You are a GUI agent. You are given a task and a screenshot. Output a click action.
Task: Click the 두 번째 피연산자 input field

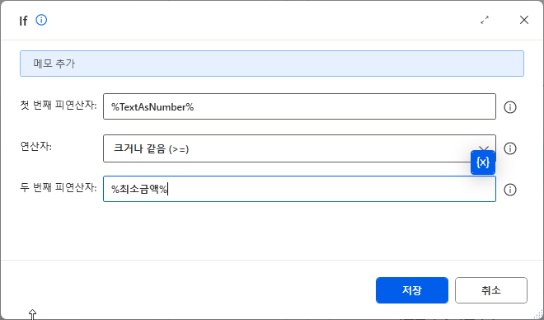tap(299, 189)
